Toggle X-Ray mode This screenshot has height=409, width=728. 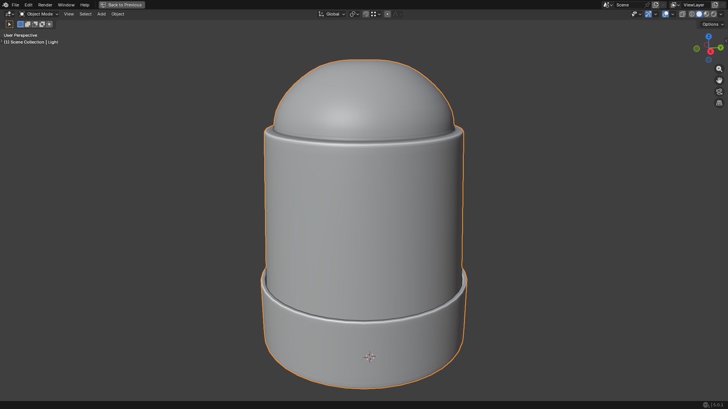[x=682, y=14]
